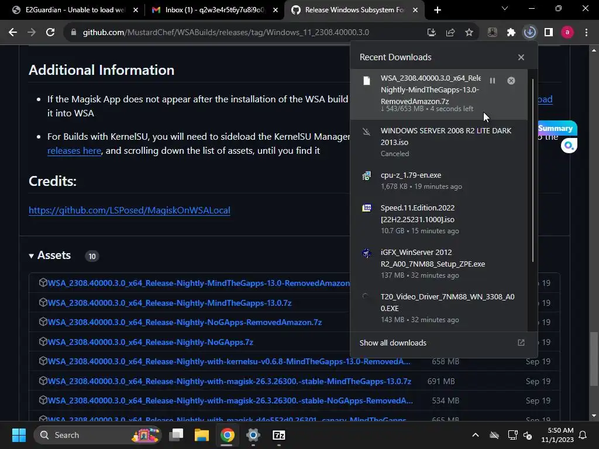Click the round search extension bubble
Image resolution: width=599 pixels, height=449 pixels.
[569, 146]
